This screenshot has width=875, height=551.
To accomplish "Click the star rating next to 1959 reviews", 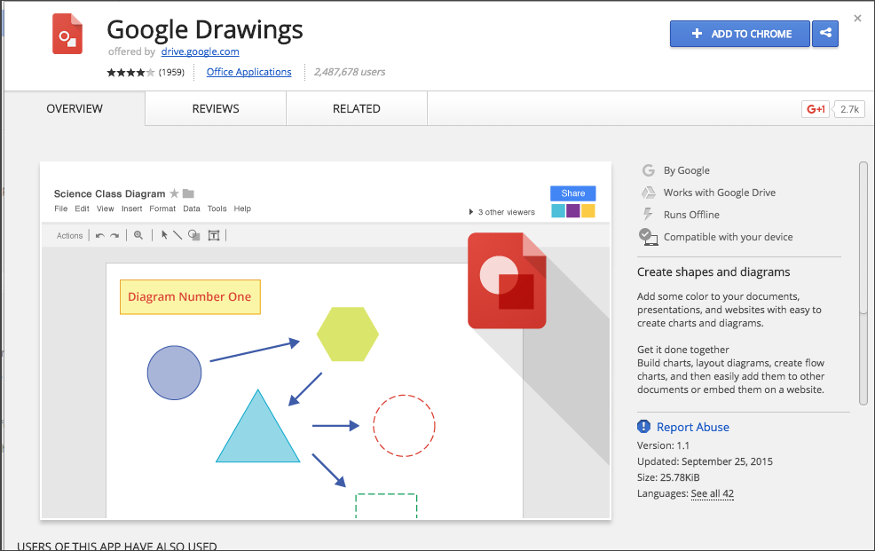I will click(x=130, y=72).
